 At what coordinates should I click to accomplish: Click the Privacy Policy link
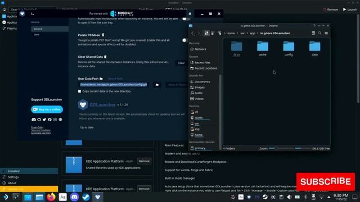37,127
